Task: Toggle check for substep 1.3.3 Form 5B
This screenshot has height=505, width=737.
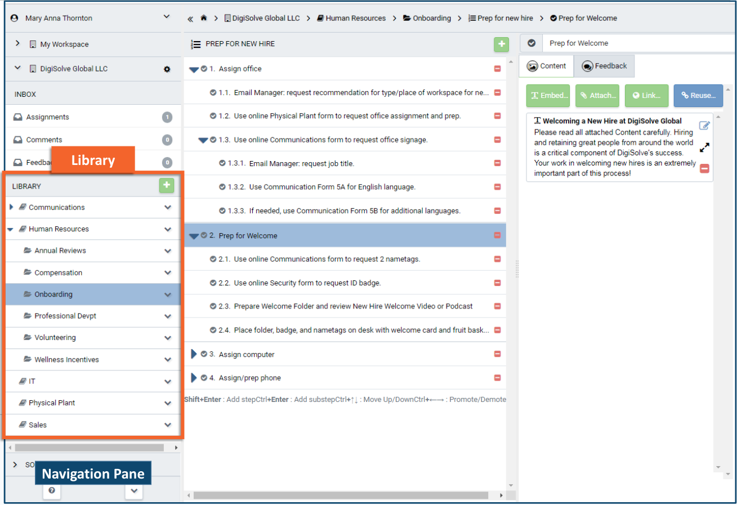Action: (222, 211)
